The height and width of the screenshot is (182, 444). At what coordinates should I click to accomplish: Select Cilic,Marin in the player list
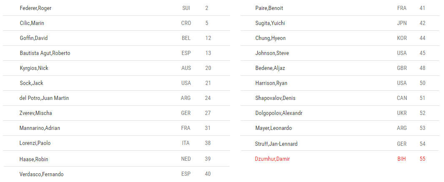32,23
